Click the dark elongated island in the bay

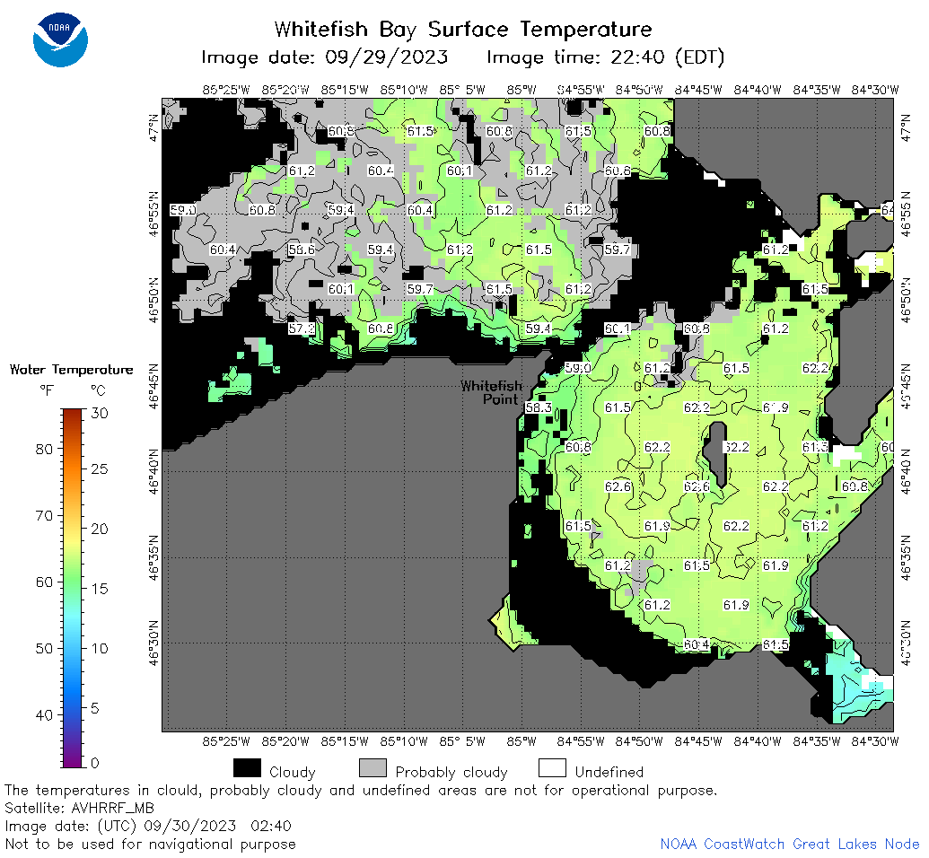pos(715,454)
